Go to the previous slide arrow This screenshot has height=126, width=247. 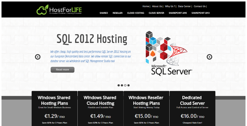coord(38,57)
